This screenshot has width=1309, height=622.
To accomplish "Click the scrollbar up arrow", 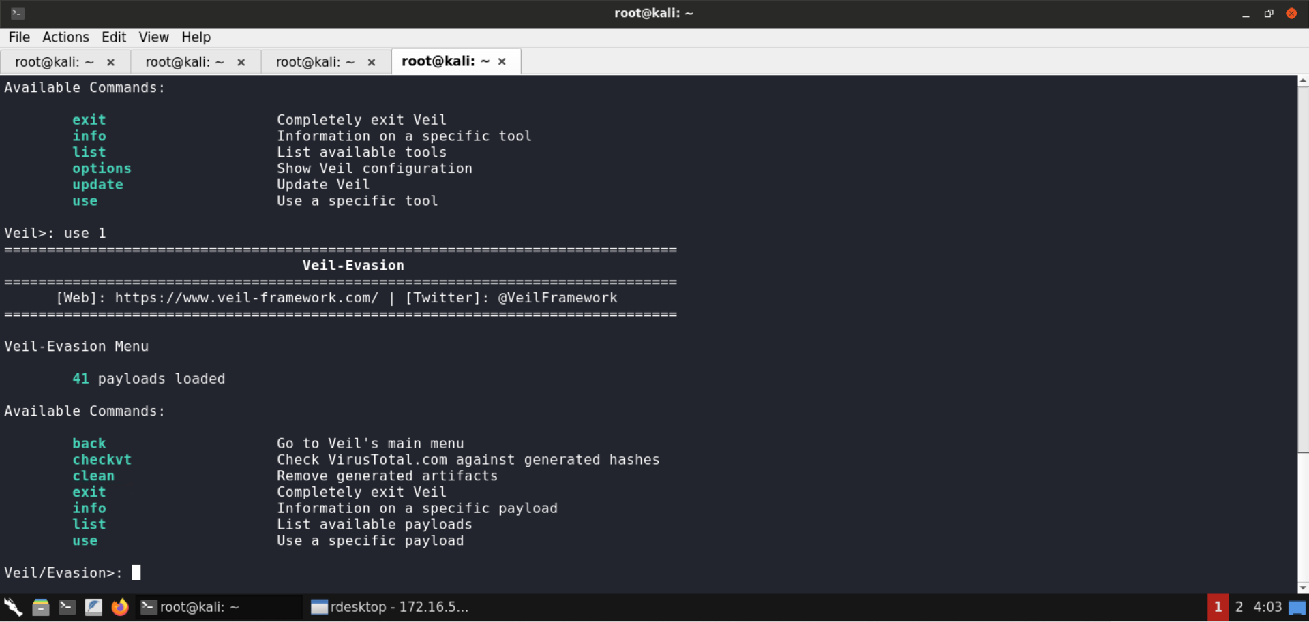I will 1303,80.
